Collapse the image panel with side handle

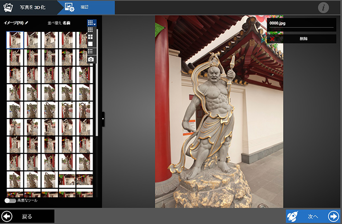[103, 119]
